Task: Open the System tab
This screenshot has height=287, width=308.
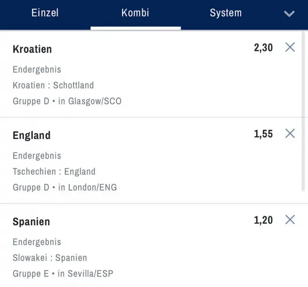Action: 226,13
